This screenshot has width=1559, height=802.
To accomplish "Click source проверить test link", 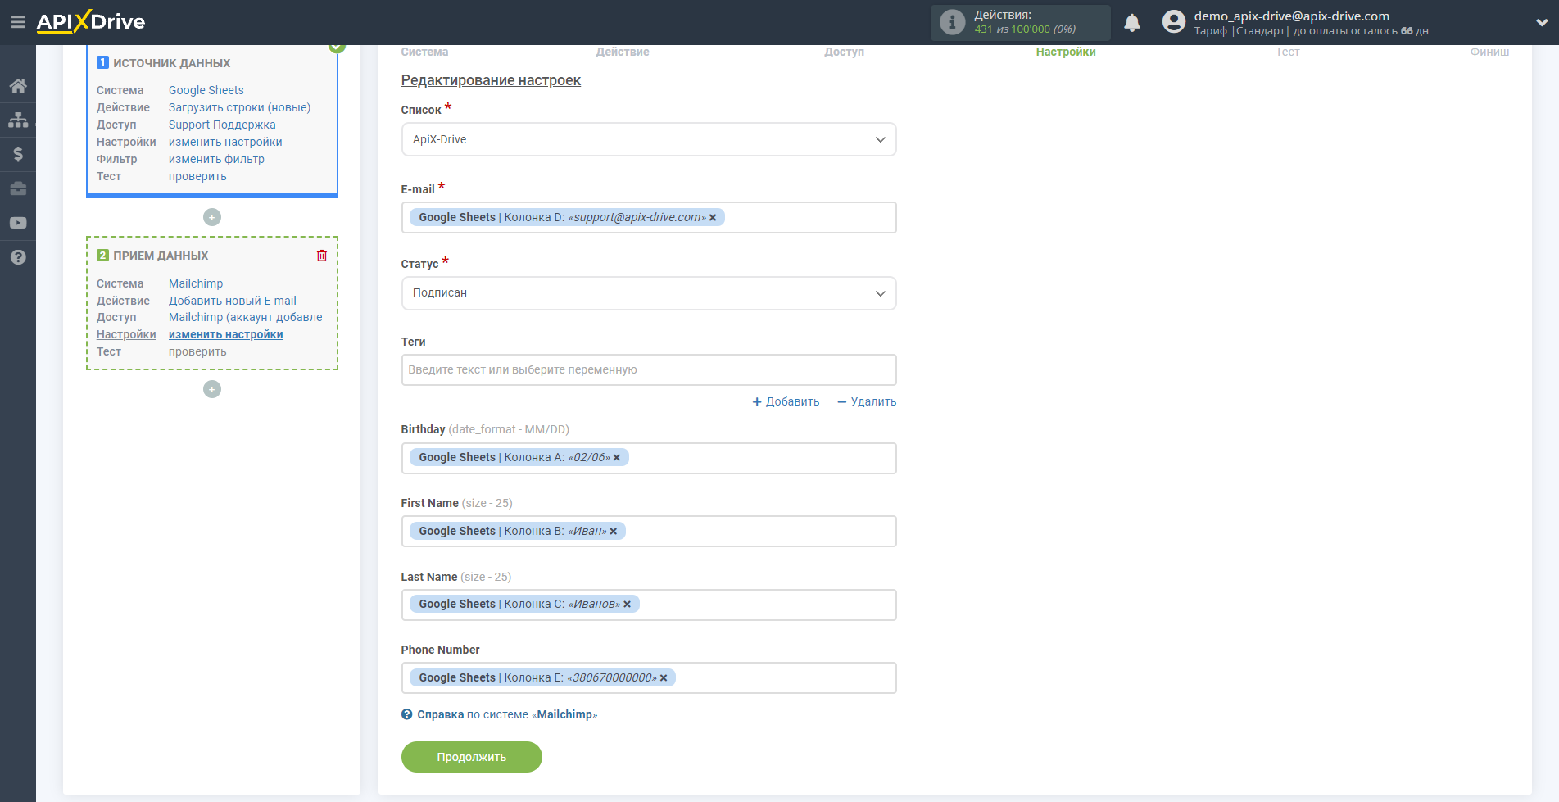I will (197, 176).
